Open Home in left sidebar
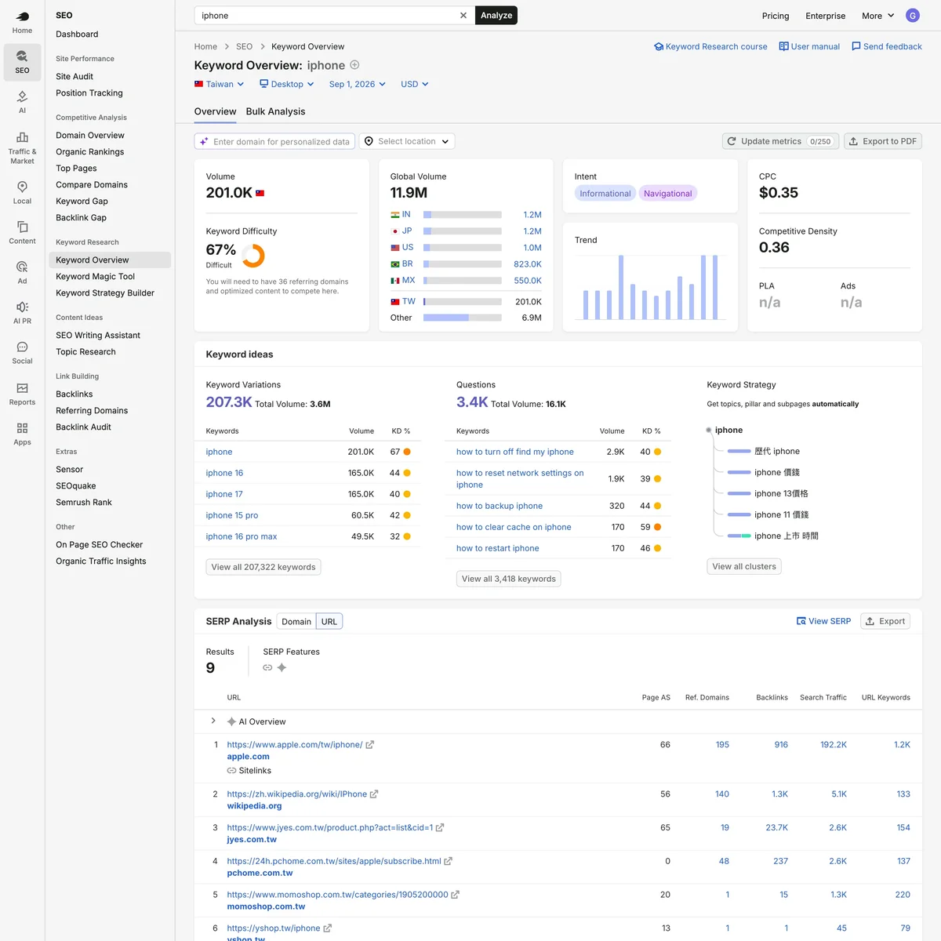941x941 pixels. [x=22, y=23]
